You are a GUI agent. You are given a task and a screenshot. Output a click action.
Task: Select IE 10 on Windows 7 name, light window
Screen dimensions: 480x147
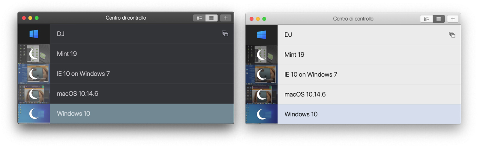(311, 75)
